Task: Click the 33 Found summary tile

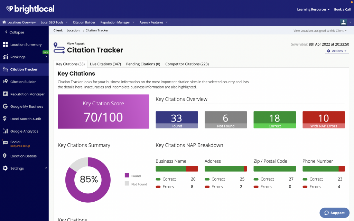Action: [x=177, y=119]
